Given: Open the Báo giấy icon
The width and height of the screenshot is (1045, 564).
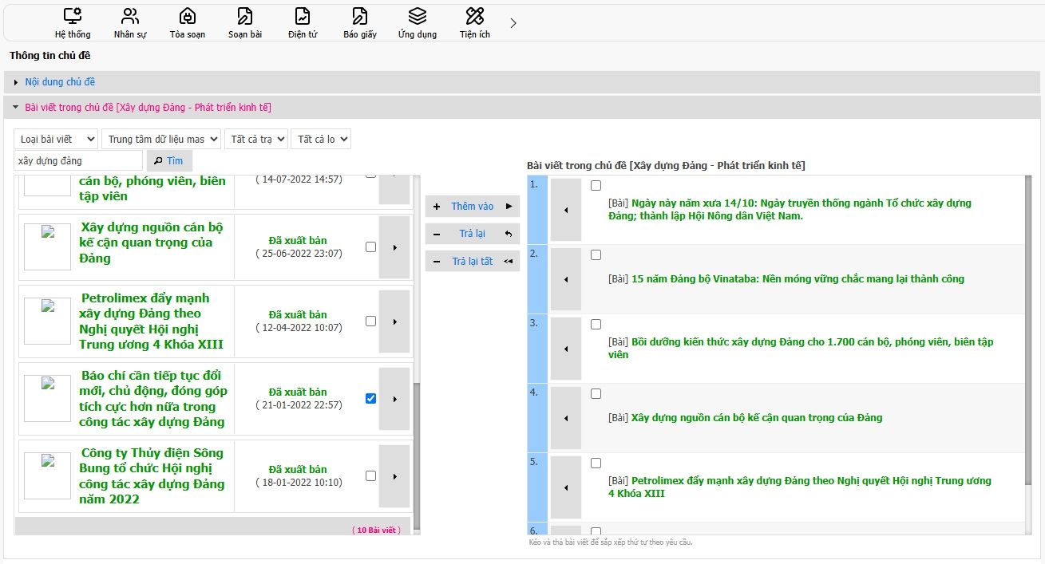Looking at the screenshot, I should pyautogui.click(x=360, y=16).
